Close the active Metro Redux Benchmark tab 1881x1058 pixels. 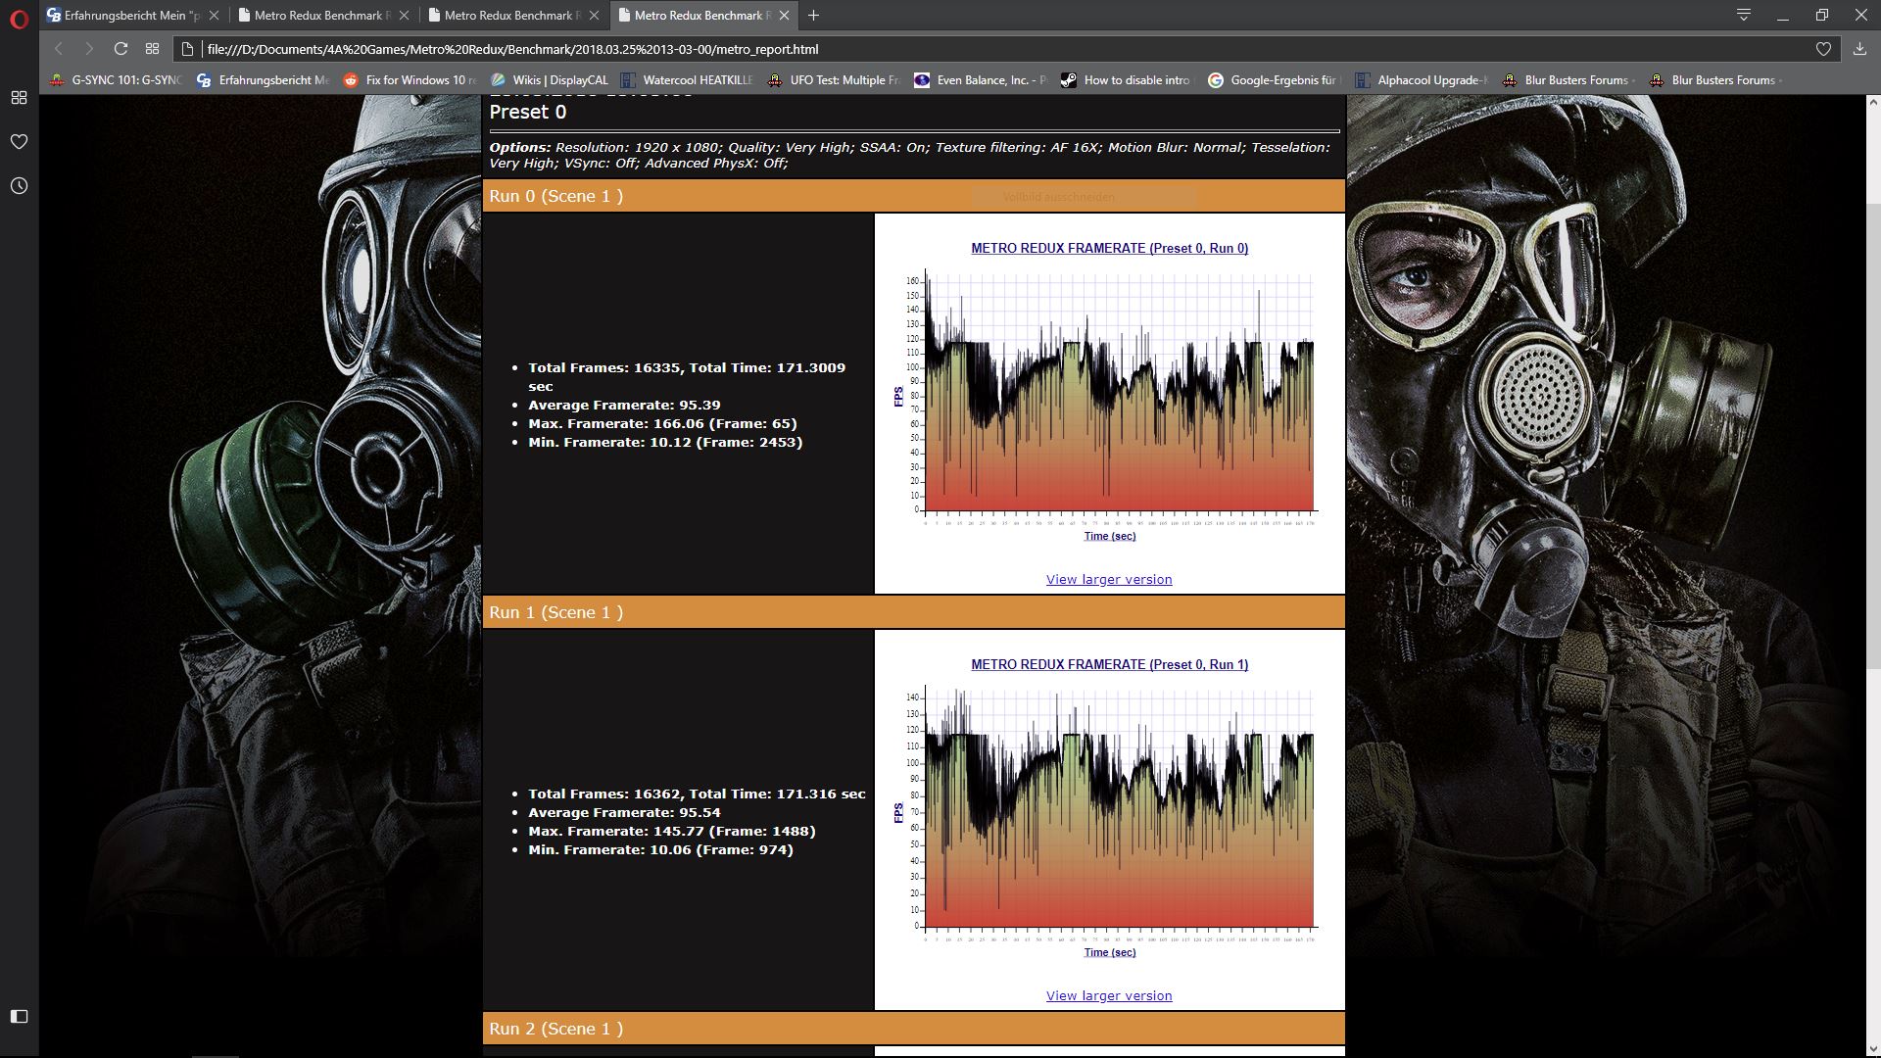pos(784,15)
